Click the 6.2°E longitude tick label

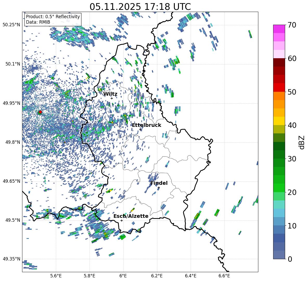pyautogui.click(x=157, y=276)
